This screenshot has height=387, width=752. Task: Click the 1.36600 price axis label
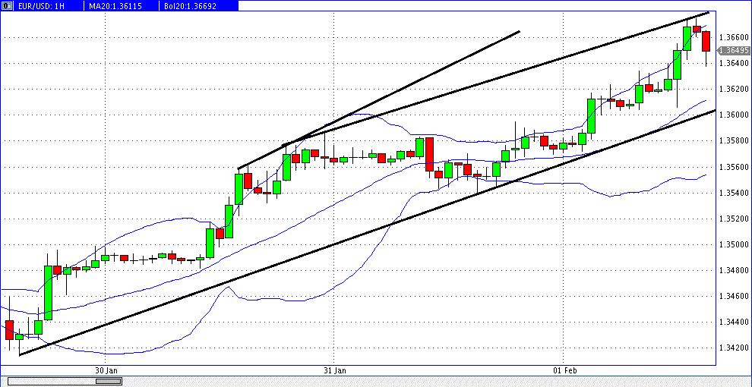tap(735, 37)
